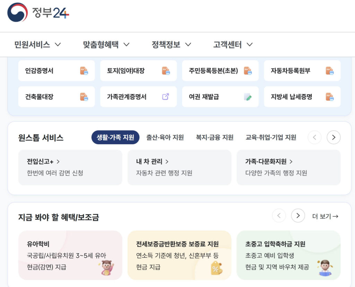Click the pencil icon beside 여권 재발급

(248, 97)
